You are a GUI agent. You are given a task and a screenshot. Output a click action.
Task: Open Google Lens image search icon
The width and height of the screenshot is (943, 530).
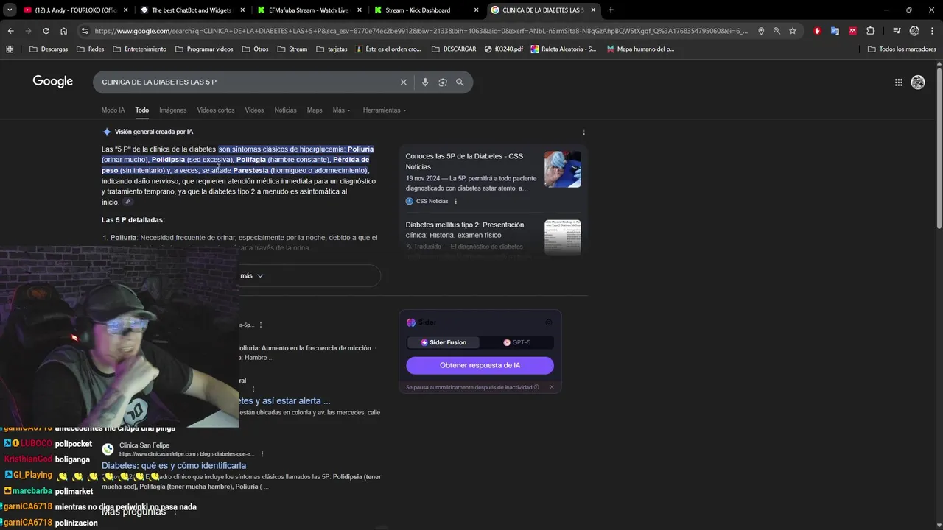click(443, 82)
